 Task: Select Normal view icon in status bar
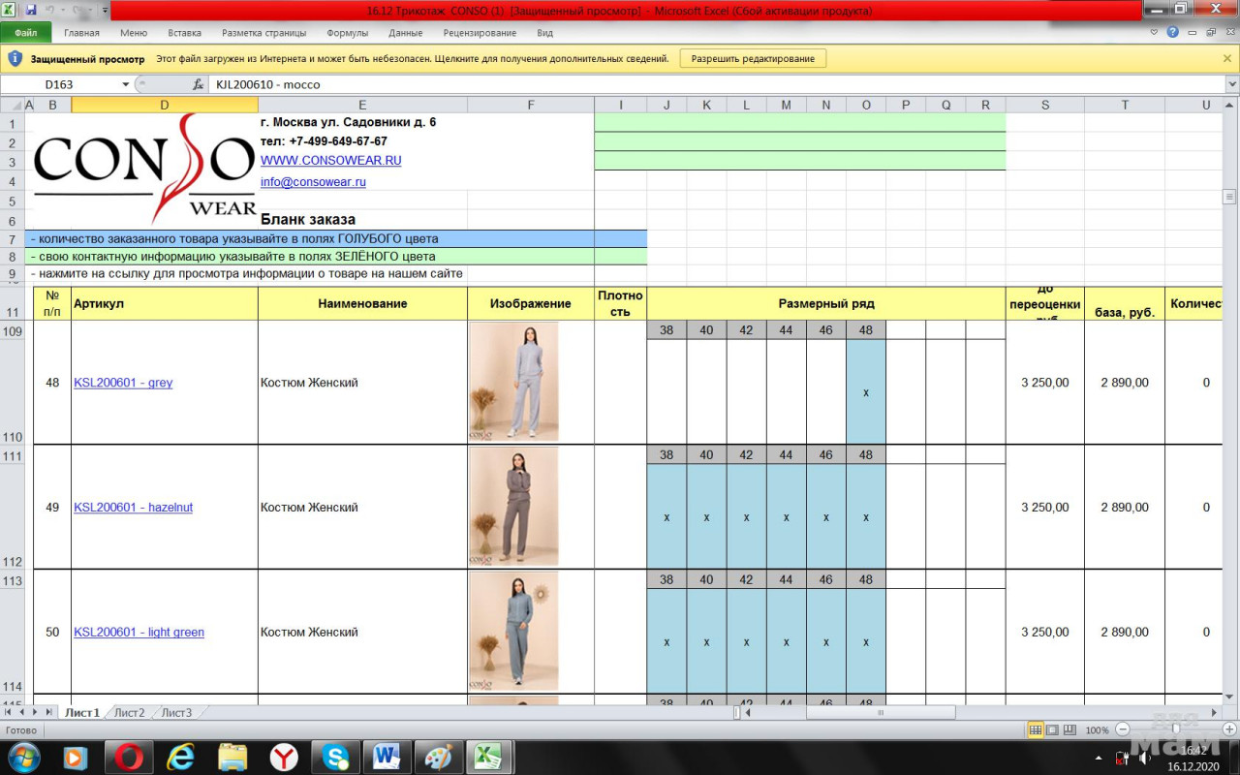point(1035,729)
